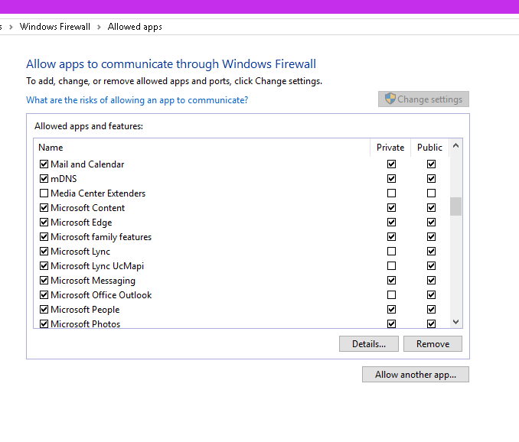Expand chevron before Allowed apps breadcrumb
This screenshot has width=519, height=442.
pyautogui.click(x=99, y=27)
